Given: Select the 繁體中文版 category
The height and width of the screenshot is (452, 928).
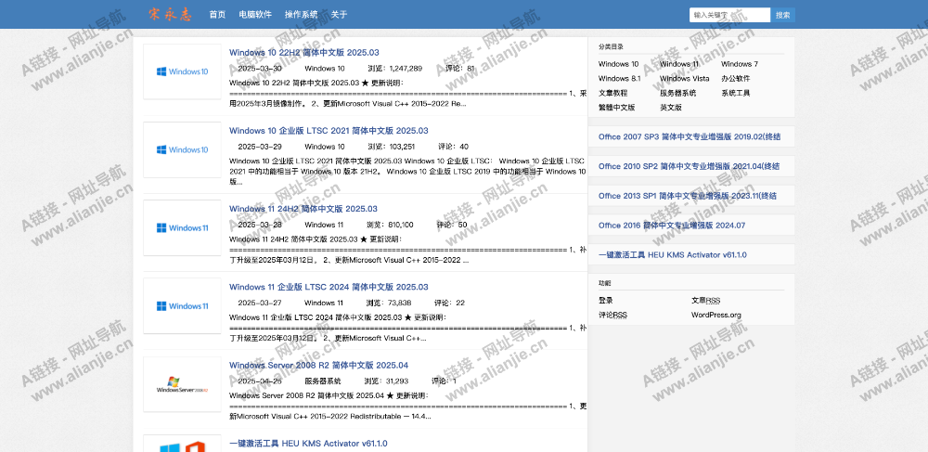Looking at the screenshot, I should pos(617,108).
